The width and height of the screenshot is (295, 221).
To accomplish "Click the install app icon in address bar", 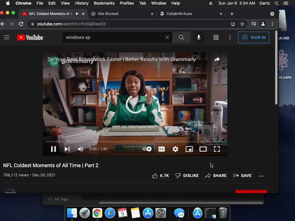I will tap(233, 24).
